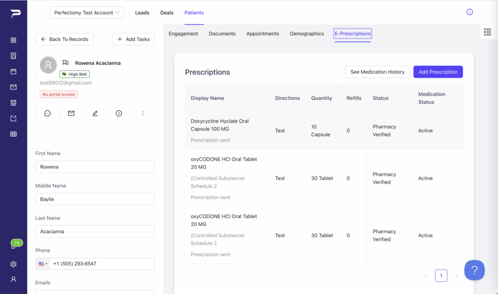Viewport: 498px width, 294px height.
Task: Click the app logo at sidebar top
Action: point(15,14)
